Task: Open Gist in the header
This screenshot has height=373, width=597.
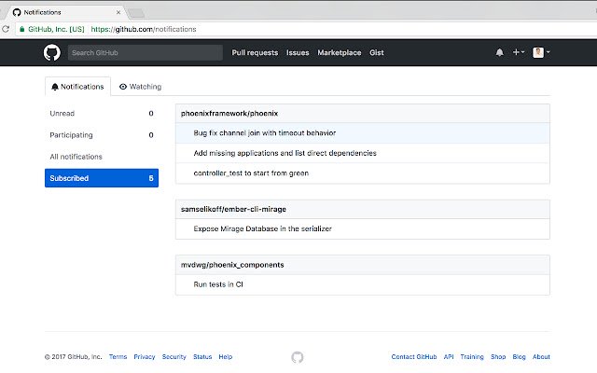Action: click(x=377, y=52)
